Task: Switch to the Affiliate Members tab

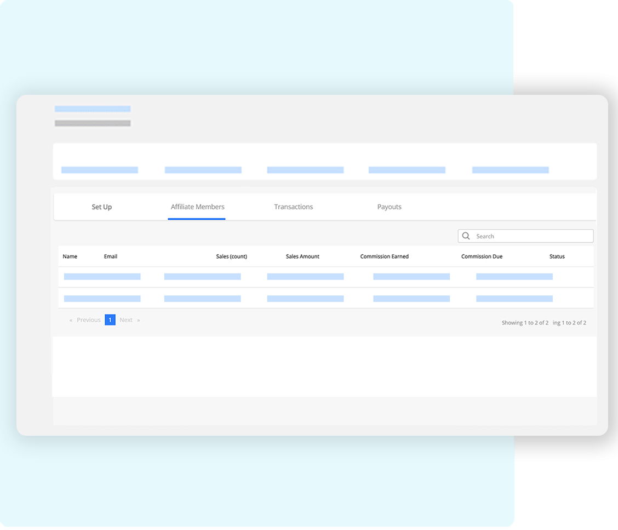Action: pyautogui.click(x=197, y=207)
